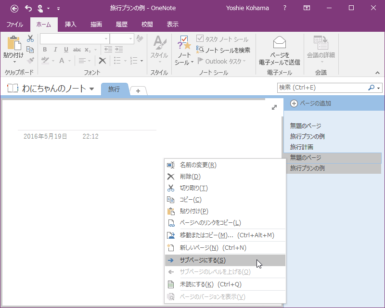The image size is (385, 308).
Task: Click the search magnifier icon
Action: pos(371,88)
